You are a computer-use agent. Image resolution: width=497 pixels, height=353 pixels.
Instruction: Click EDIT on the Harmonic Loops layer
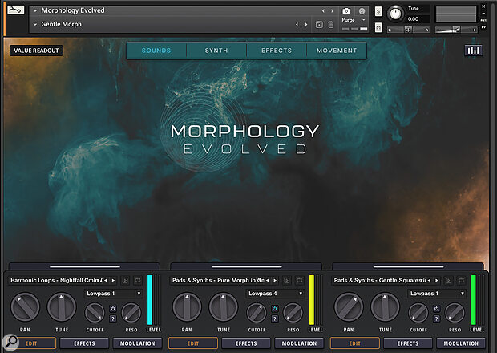(31, 343)
